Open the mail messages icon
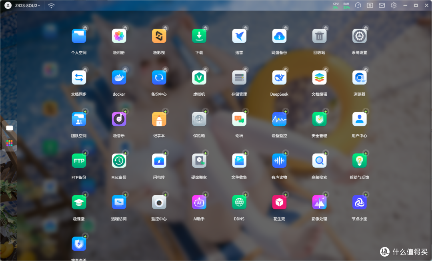 [x=382, y=5]
